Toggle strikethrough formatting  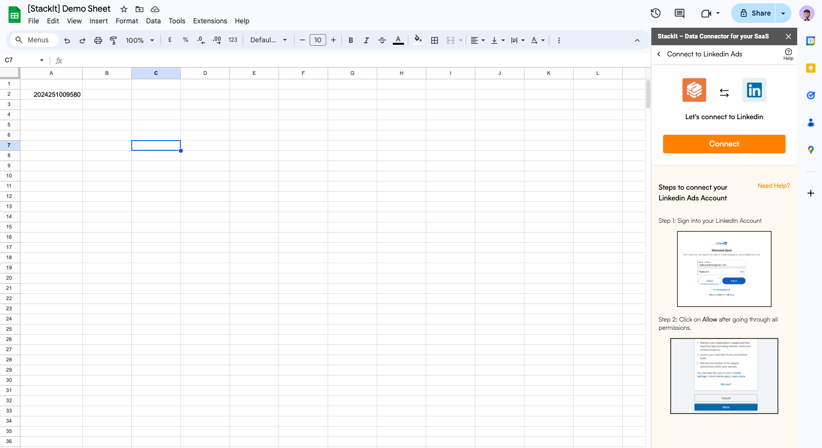[x=382, y=40]
